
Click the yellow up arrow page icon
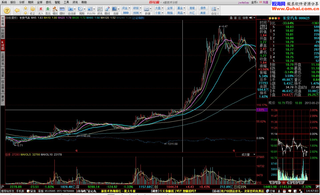(25, 8)
